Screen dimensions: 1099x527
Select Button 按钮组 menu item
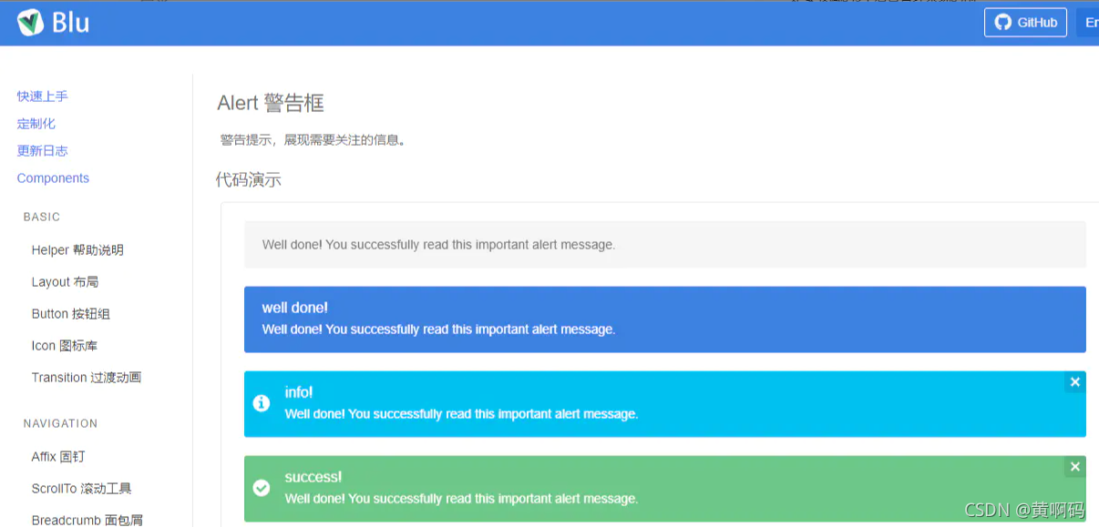click(x=71, y=314)
